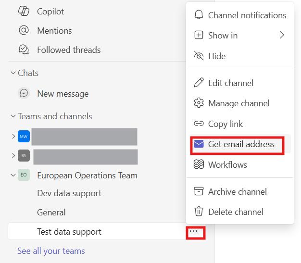Click the Chats section heading
This screenshot has width=301, height=263.
[x=28, y=73]
